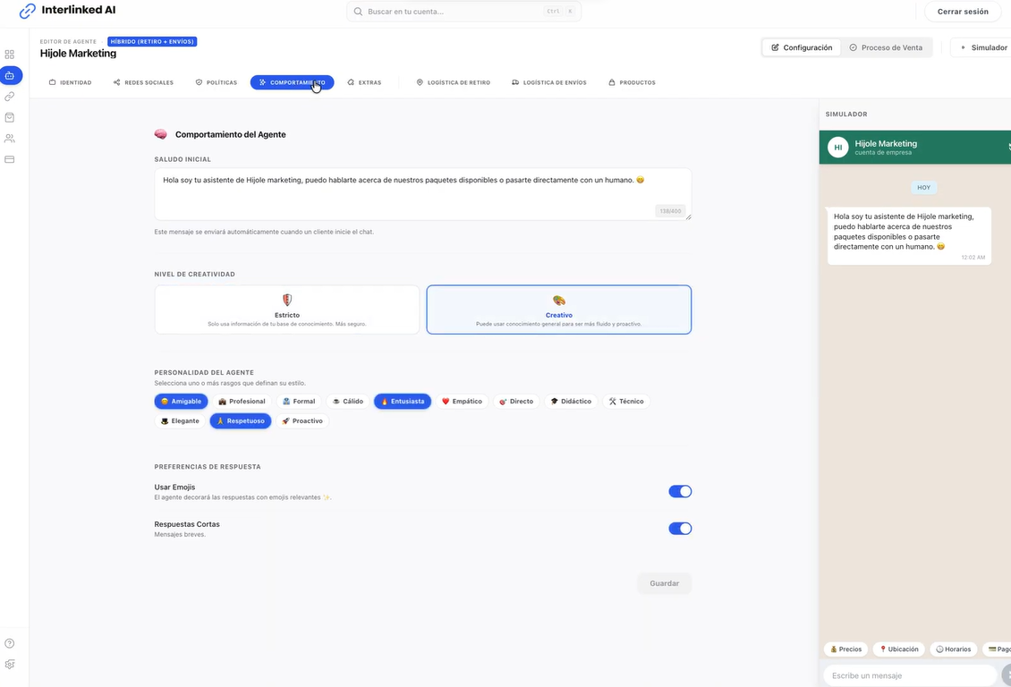Click the Guardar button
This screenshot has height=687, width=1011.
pos(664,582)
